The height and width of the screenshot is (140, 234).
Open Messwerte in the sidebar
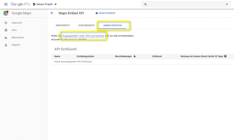point(18,38)
